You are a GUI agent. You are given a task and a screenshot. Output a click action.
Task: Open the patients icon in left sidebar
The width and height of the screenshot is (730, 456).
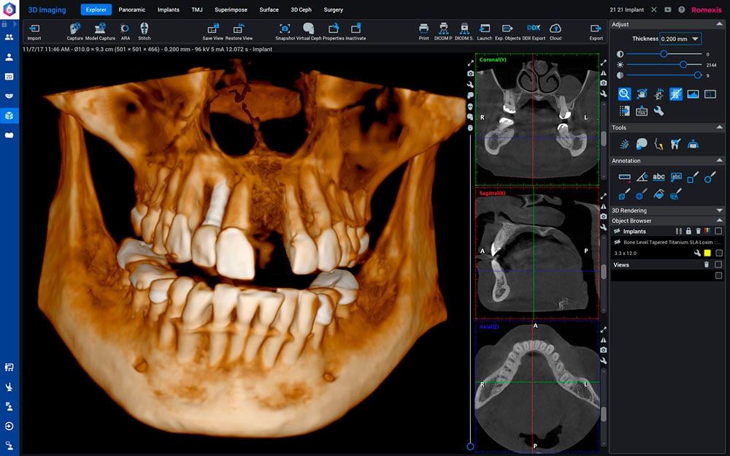[x=9, y=37]
